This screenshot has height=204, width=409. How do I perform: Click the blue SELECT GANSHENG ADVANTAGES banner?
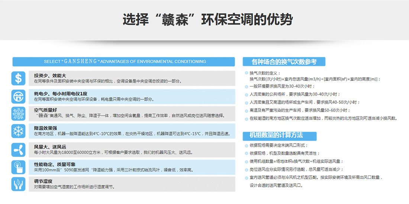(124, 62)
